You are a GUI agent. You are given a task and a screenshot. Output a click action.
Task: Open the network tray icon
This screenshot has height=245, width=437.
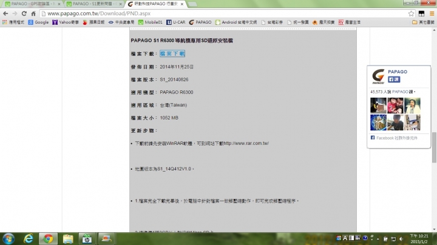click(x=393, y=239)
